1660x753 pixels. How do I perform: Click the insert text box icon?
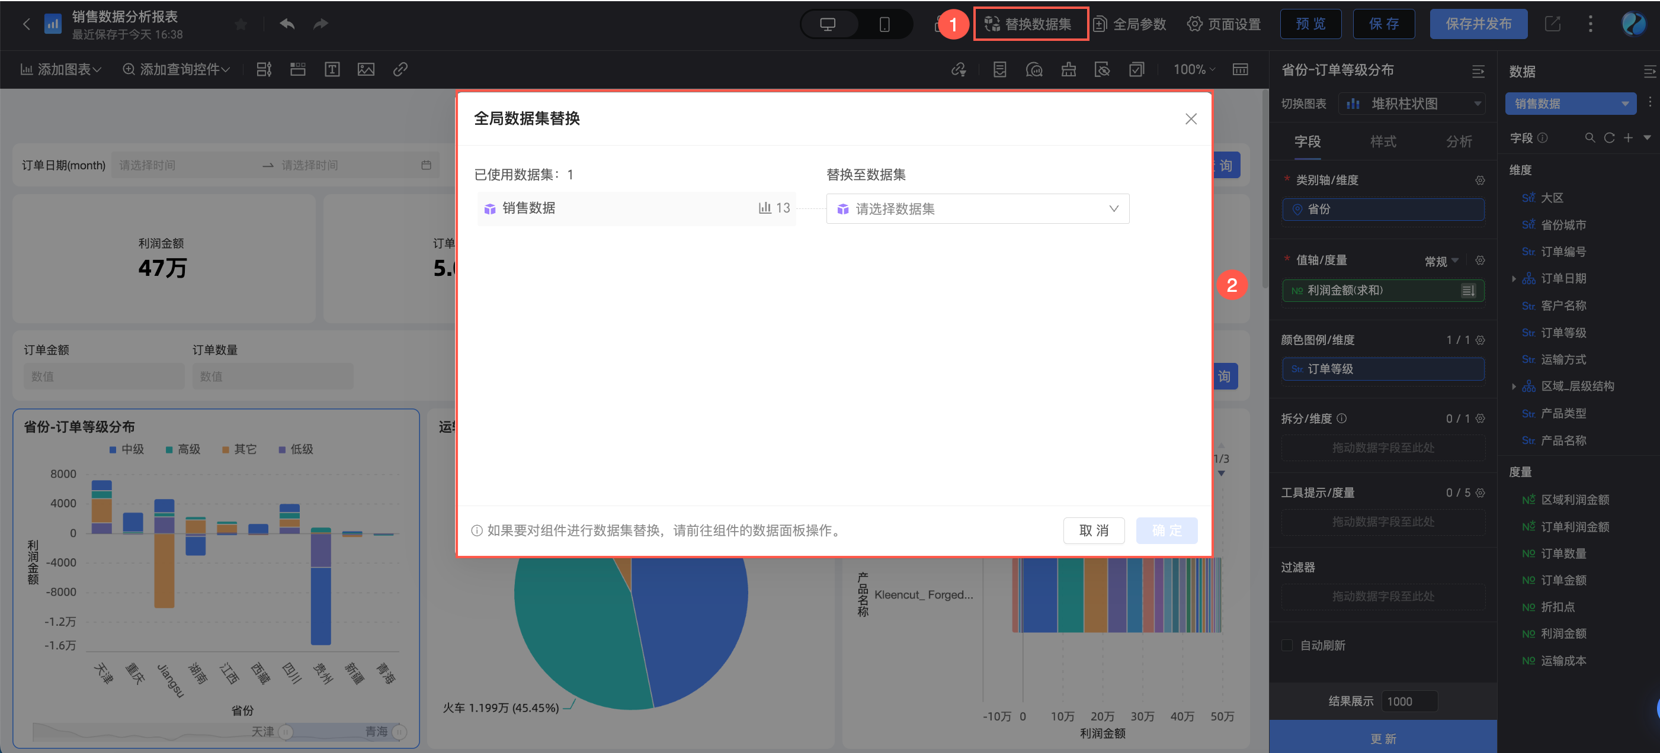point(332,70)
